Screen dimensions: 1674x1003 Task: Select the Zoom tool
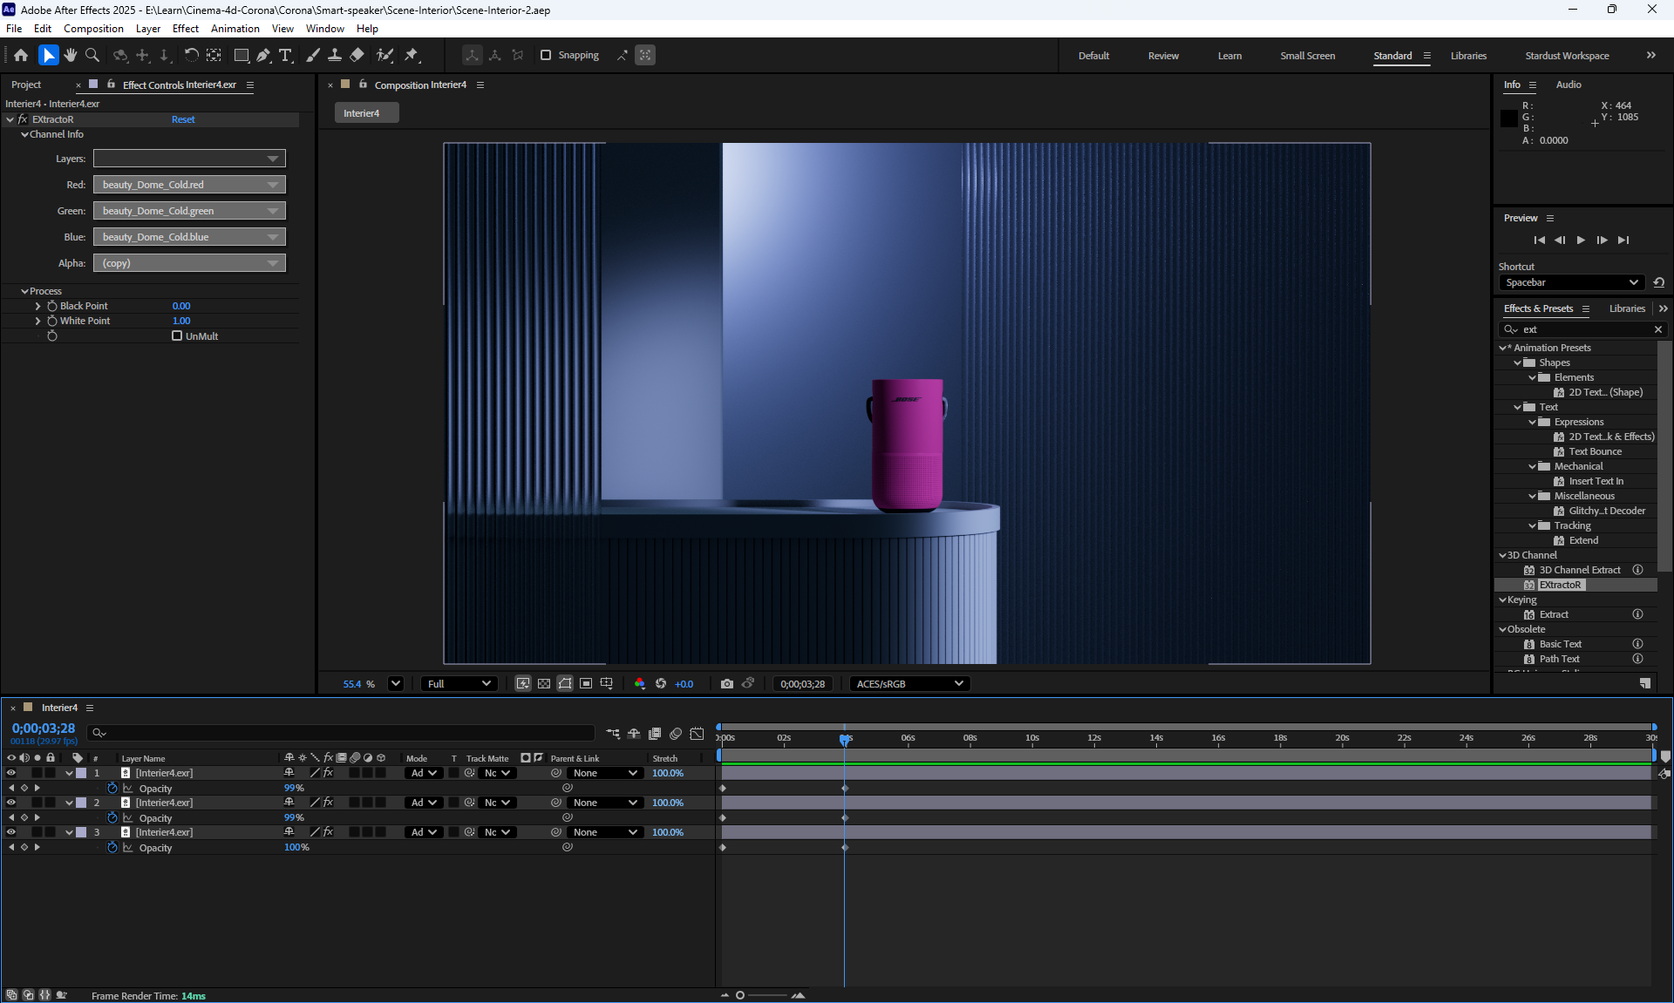[92, 55]
